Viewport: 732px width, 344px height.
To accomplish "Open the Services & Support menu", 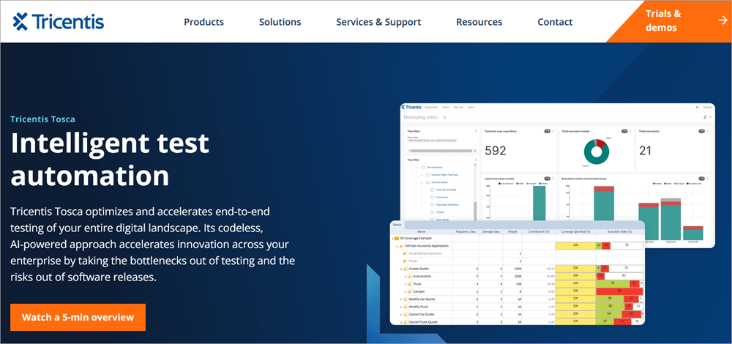I will tap(378, 22).
